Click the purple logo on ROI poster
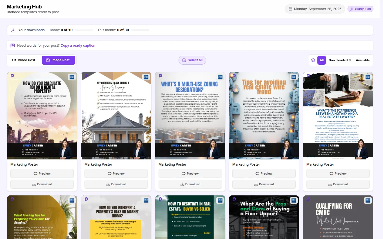Viewport: 383px width, 239px height. 12,76
